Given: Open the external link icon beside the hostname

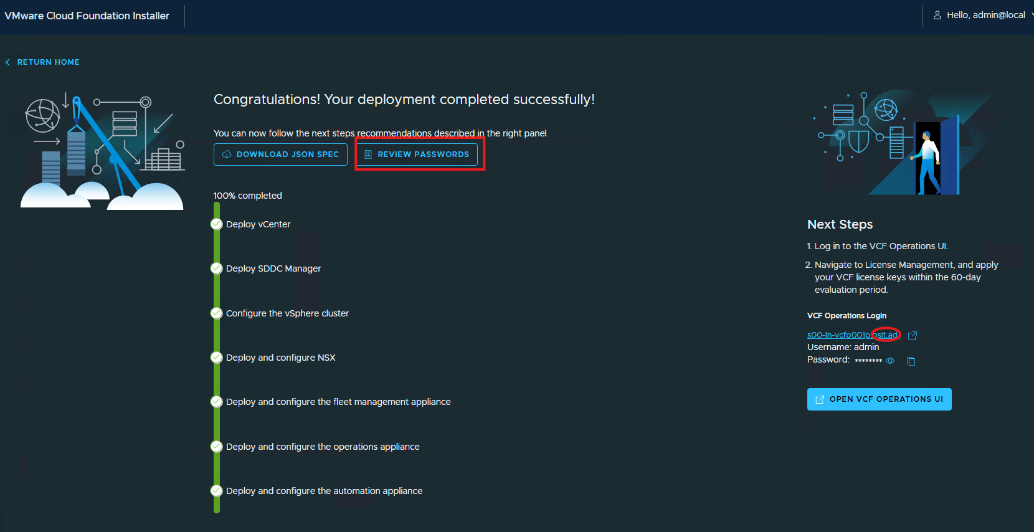Looking at the screenshot, I should (913, 336).
